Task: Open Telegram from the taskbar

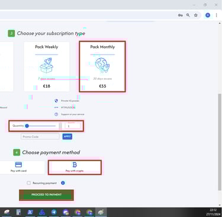Action: pos(54,212)
